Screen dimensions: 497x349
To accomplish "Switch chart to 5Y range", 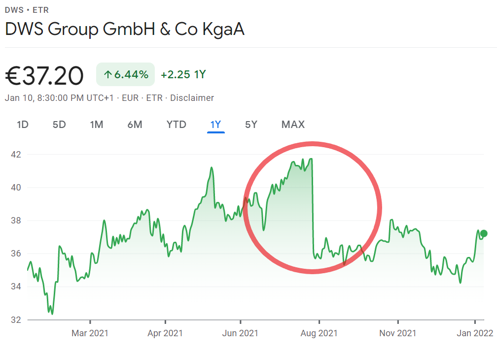I will point(251,125).
